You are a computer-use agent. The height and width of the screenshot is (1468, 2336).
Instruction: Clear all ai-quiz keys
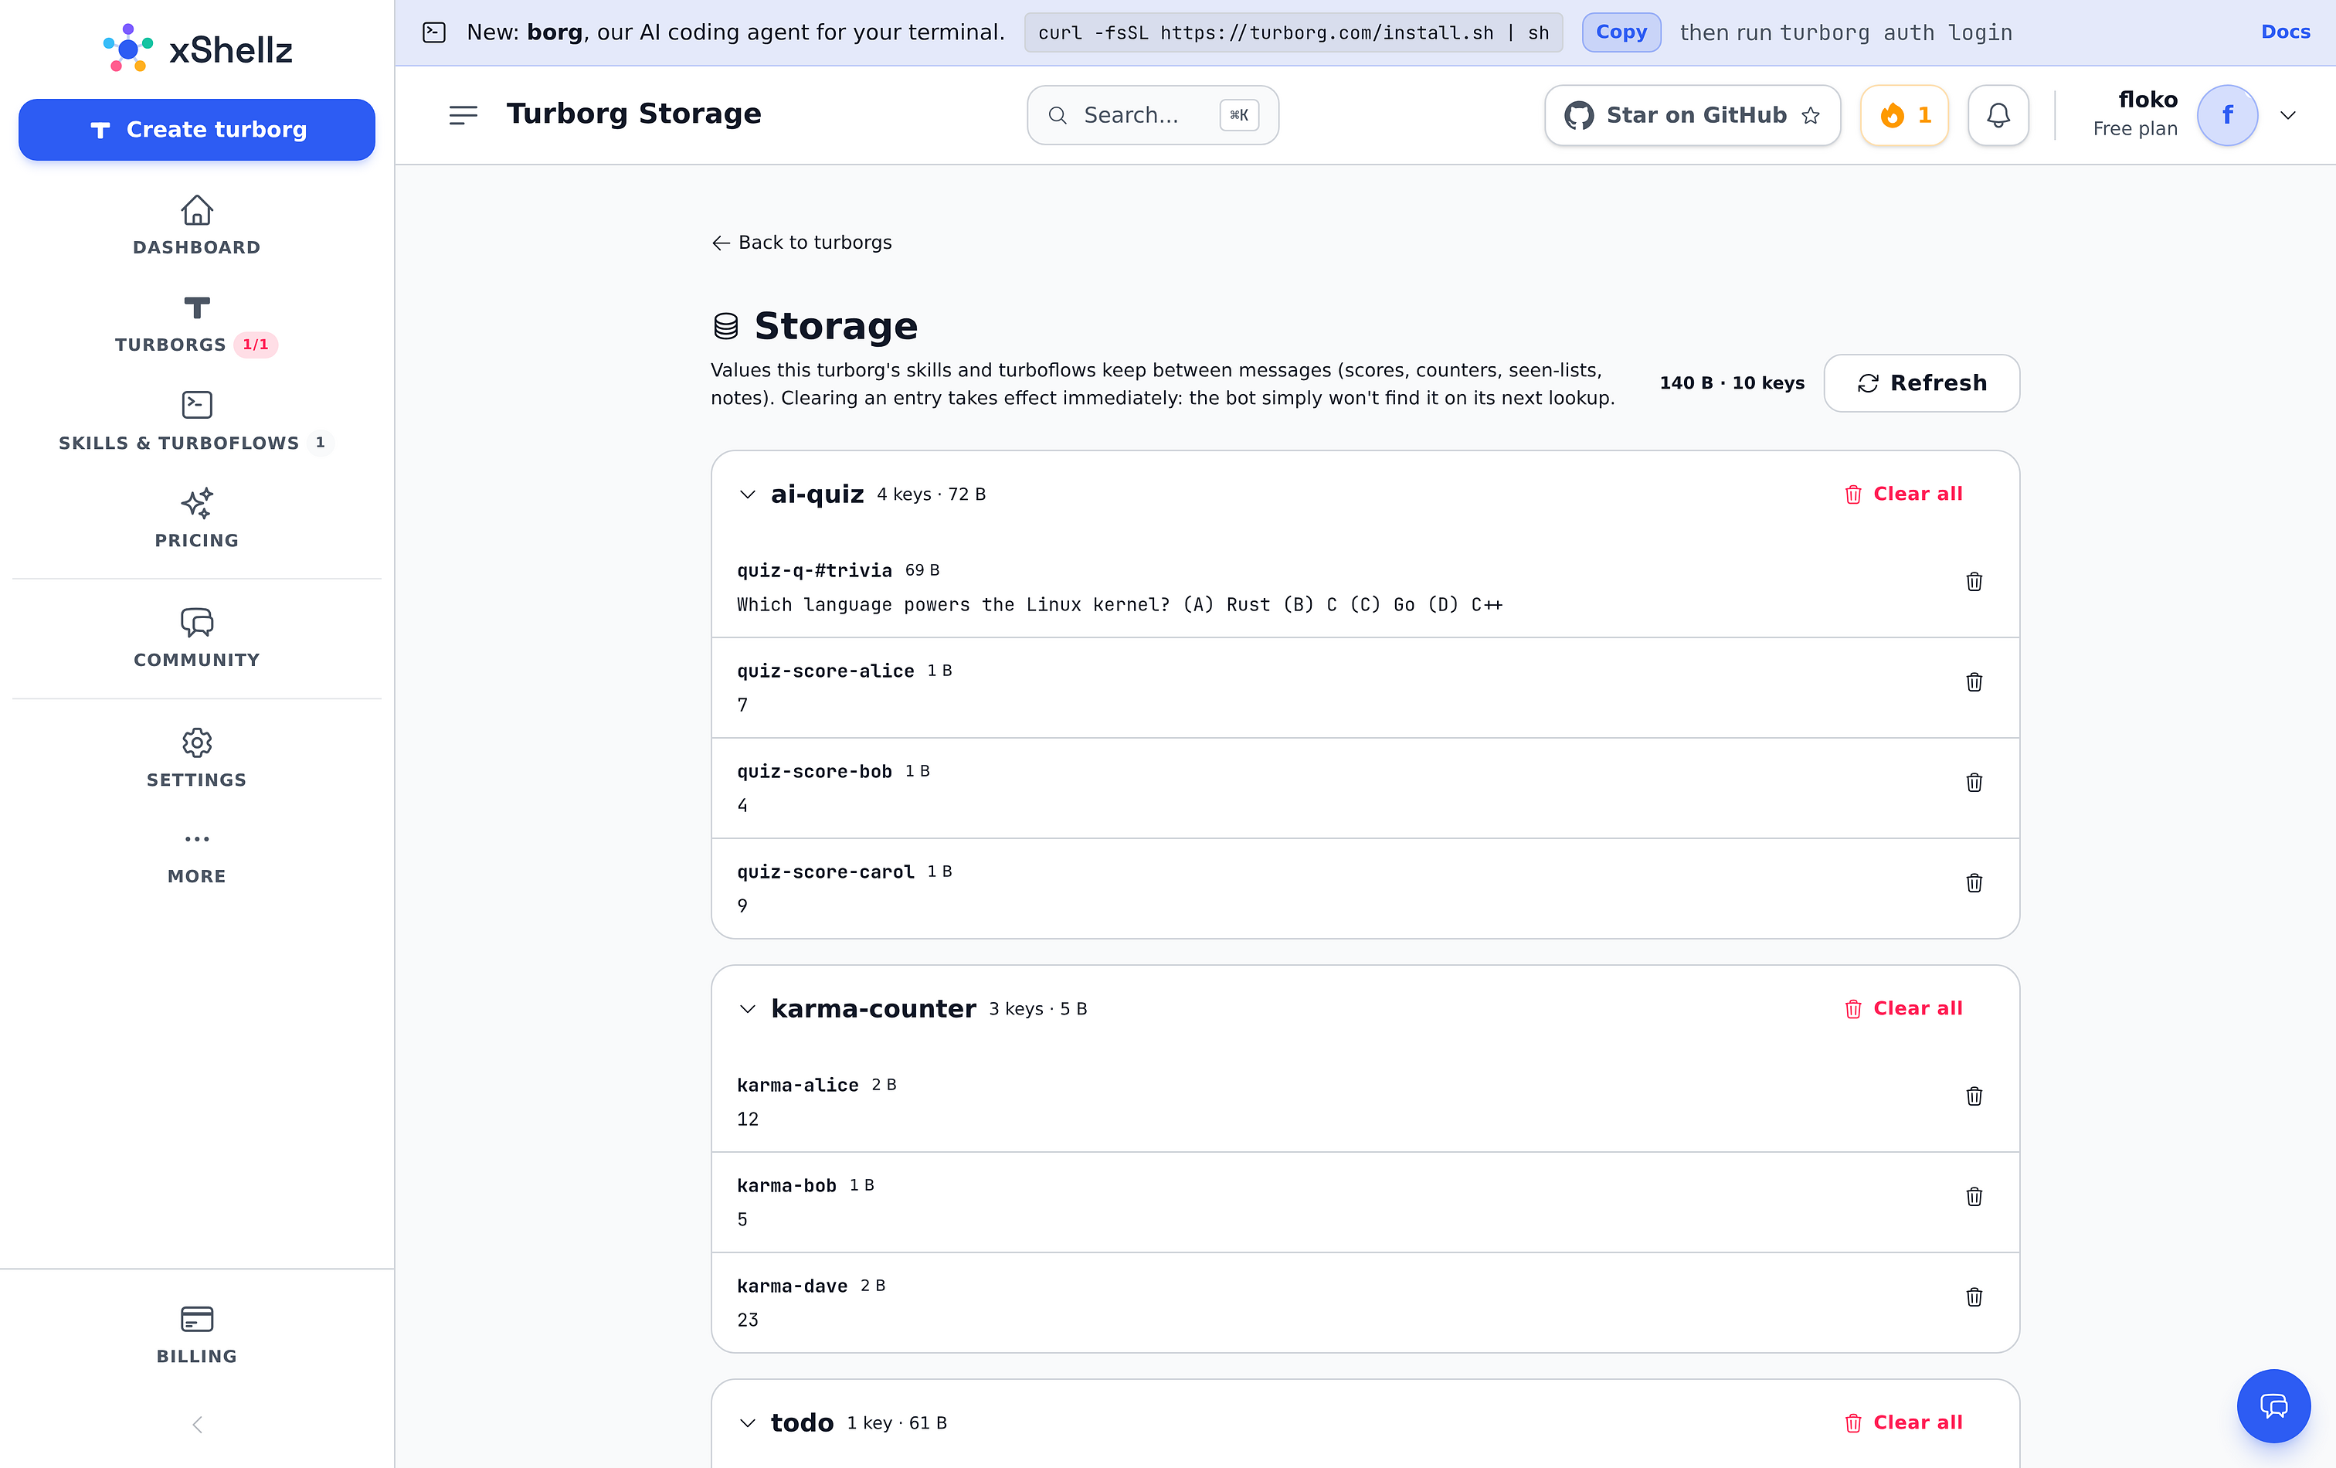[1903, 494]
